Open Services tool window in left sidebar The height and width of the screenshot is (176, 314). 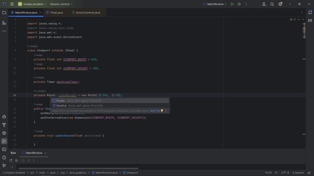click(x=4, y=133)
